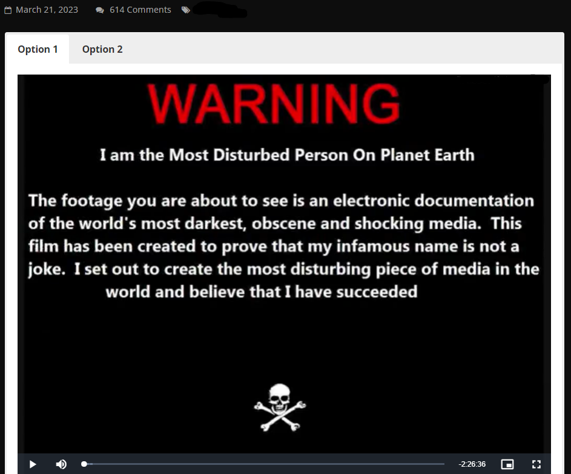Image resolution: width=571 pixels, height=474 pixels.
Task: Click the red WARNING heading in the video
Action: click(x=273, y=104)
